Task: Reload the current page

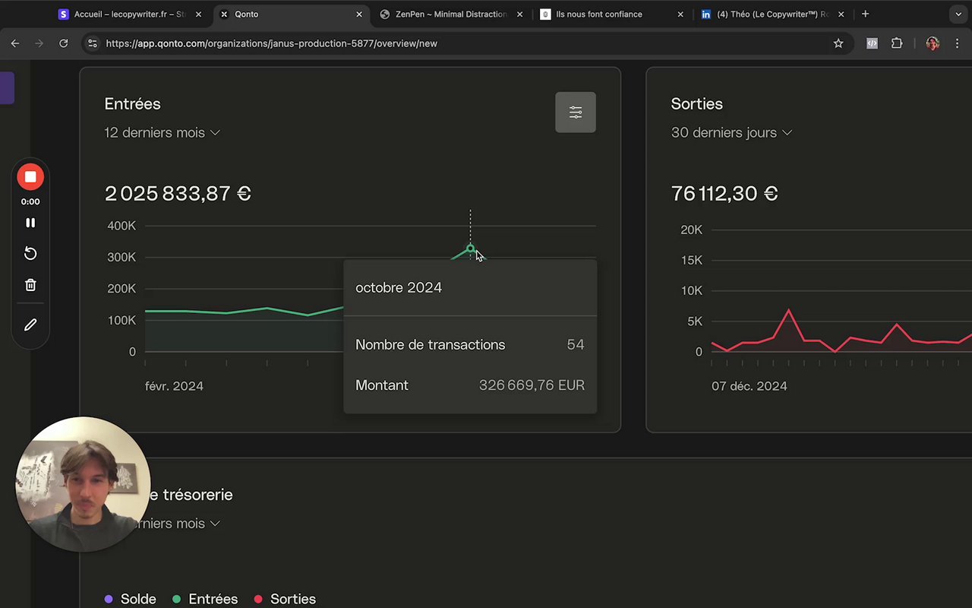Action: click(x=64, y=43)
